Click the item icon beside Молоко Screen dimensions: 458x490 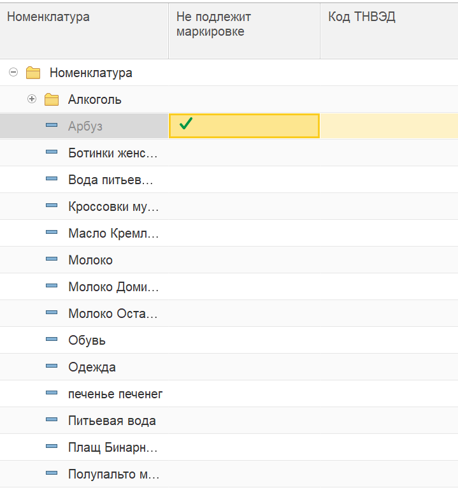[x=52, y=259]
